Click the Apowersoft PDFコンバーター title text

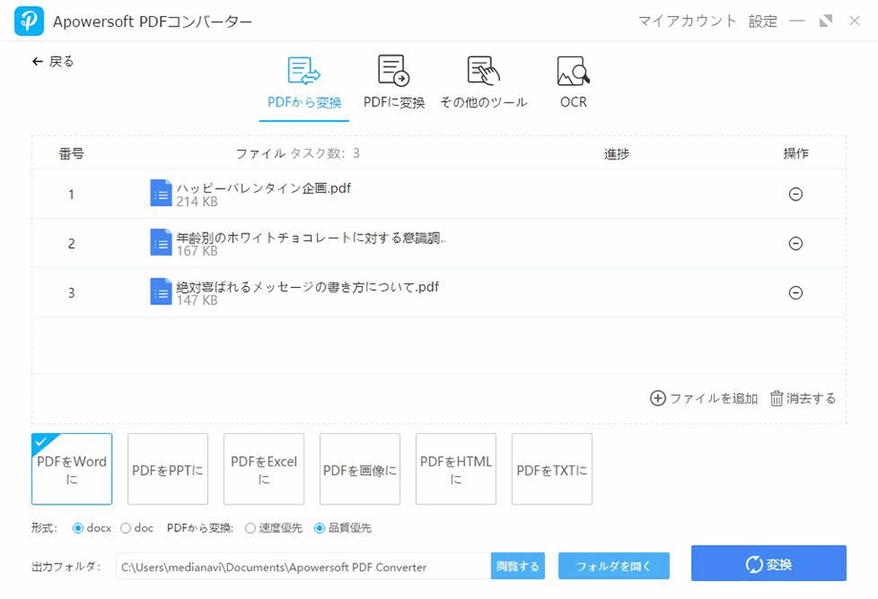pyautogui.click(x=153, y=21)
